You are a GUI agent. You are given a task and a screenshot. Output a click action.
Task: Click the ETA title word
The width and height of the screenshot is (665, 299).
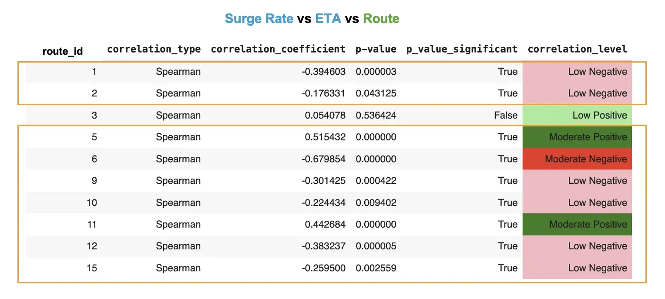[x=328, y=19]
